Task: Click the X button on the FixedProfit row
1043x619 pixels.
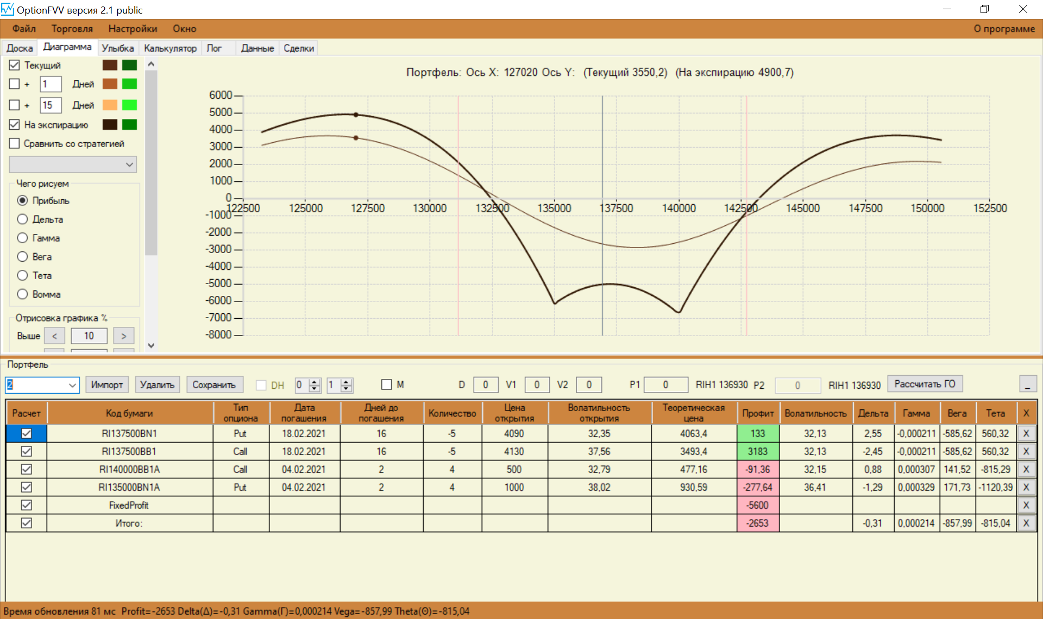Action: tap(1026, 505)
